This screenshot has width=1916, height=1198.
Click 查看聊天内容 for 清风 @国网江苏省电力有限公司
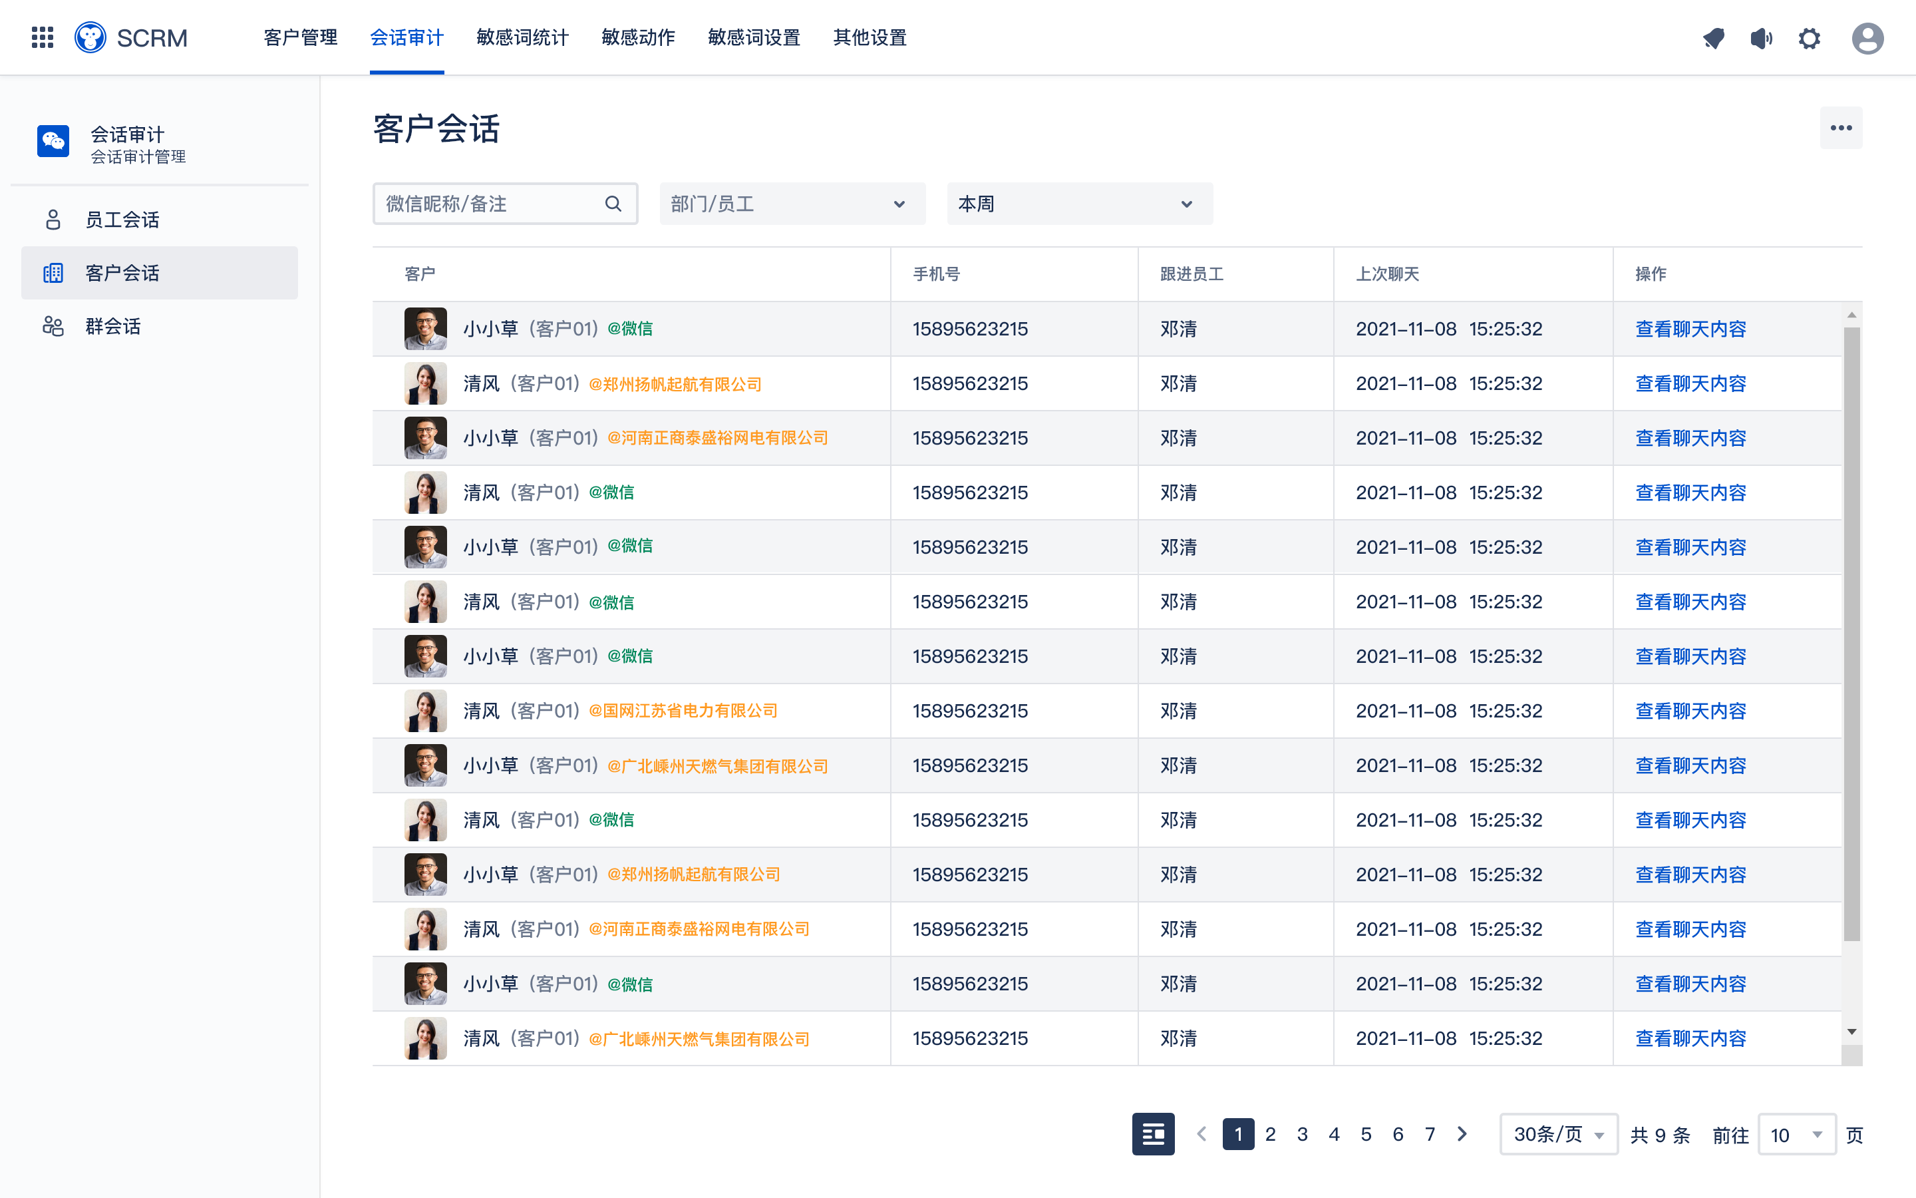tap(1690, 711)
